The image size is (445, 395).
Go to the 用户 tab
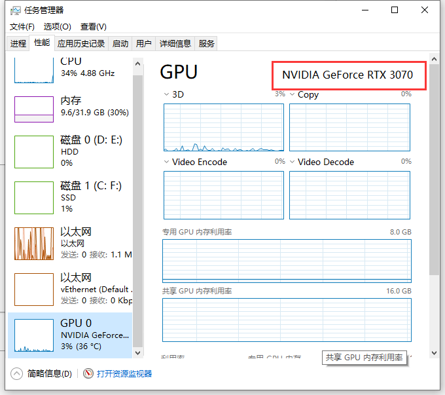[143, 44]
